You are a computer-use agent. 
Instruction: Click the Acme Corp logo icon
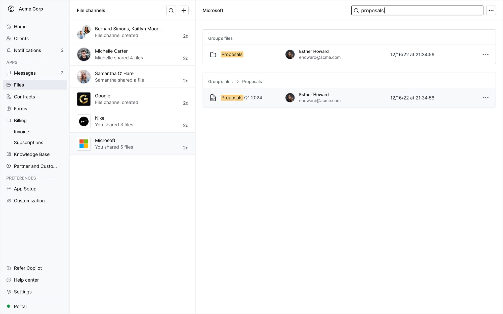point(11,9)
